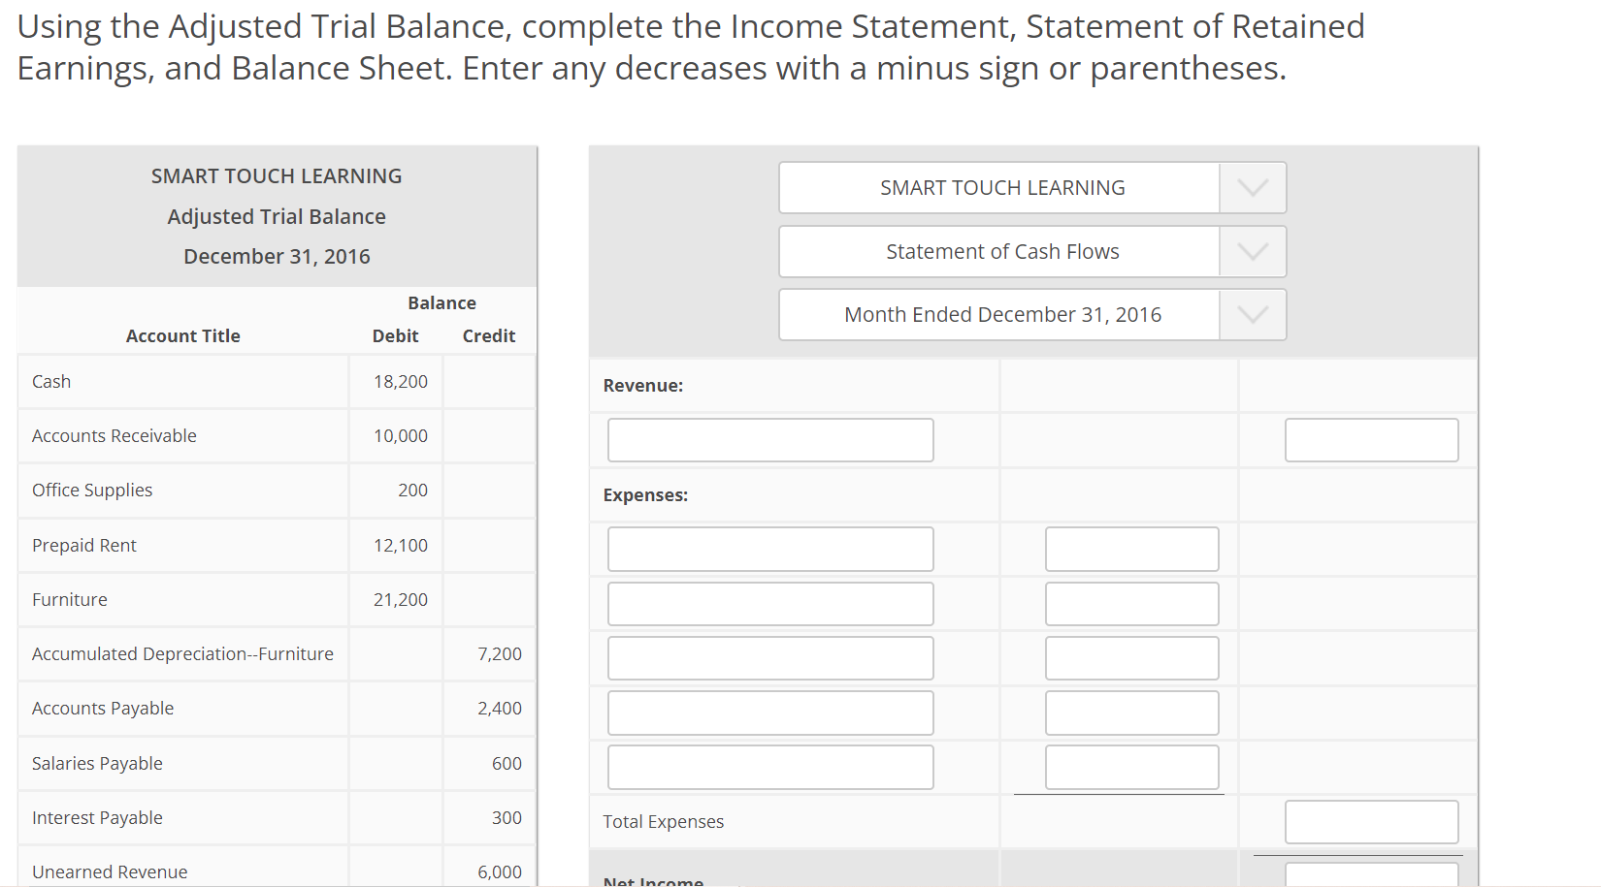Click the Net Income label
The height and width of the screenshot is (887, 1601).
[651, 880]
